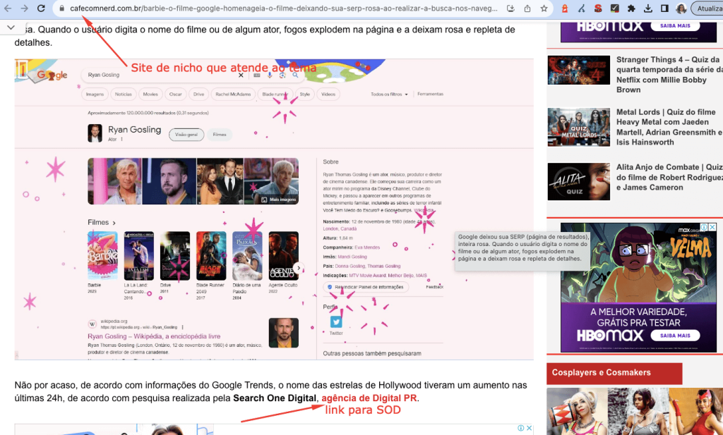
Task: Bookmark this page with the star icon
Action: pos(544,8)
